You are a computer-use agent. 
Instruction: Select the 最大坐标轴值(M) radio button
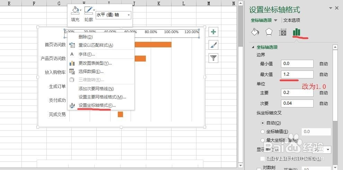[x=263, y=140]
